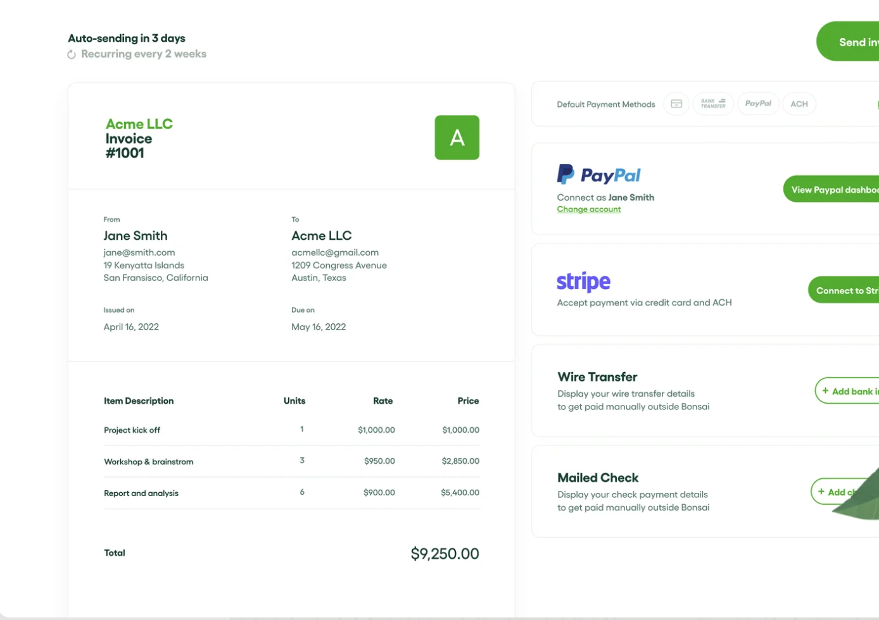Click the 'Acme LLC' invoice header title
The width and height of the screenshot is (879, 620).
pyautogui.click(x=139, y=124)
